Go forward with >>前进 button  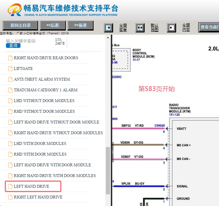click(80, 26)
